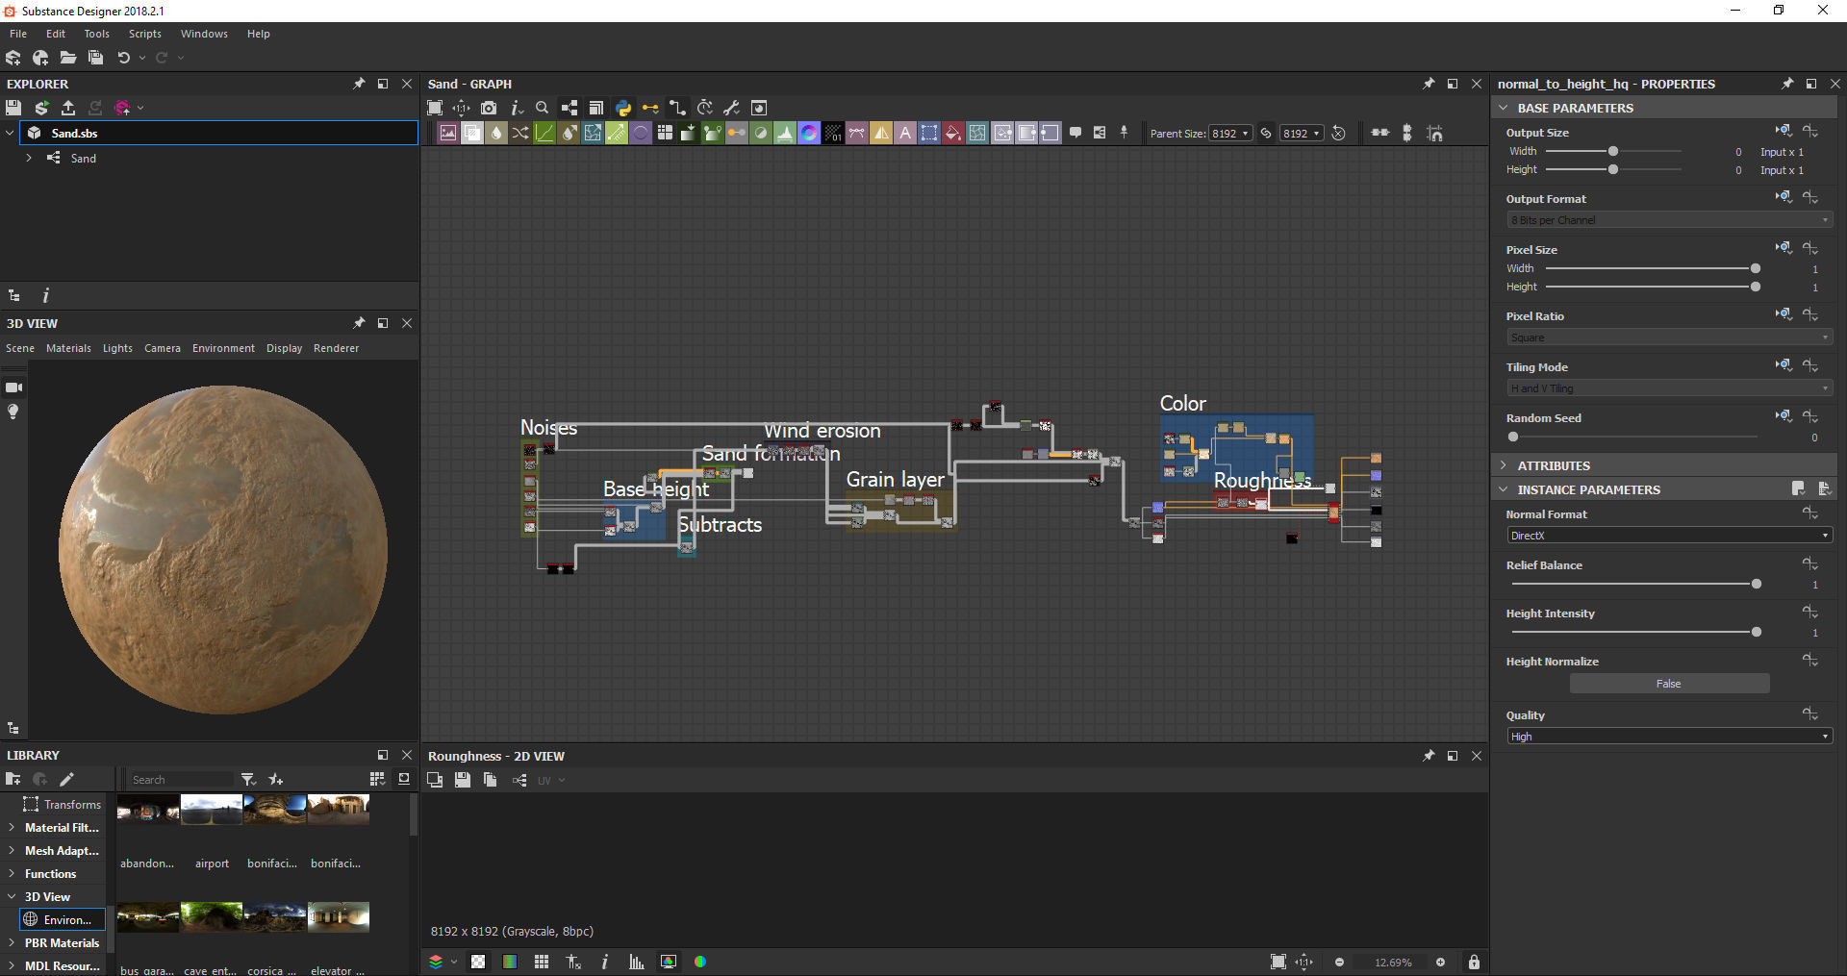Open the 3D View Renderer menu
Viewport: 1847px width, 976px height.
pyautogui.click(x=336, y=348)
